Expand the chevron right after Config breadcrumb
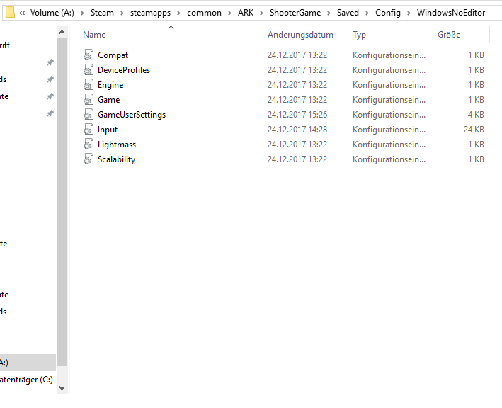The width and height of the screenshot is (502, 408). (x=409, y=13)
